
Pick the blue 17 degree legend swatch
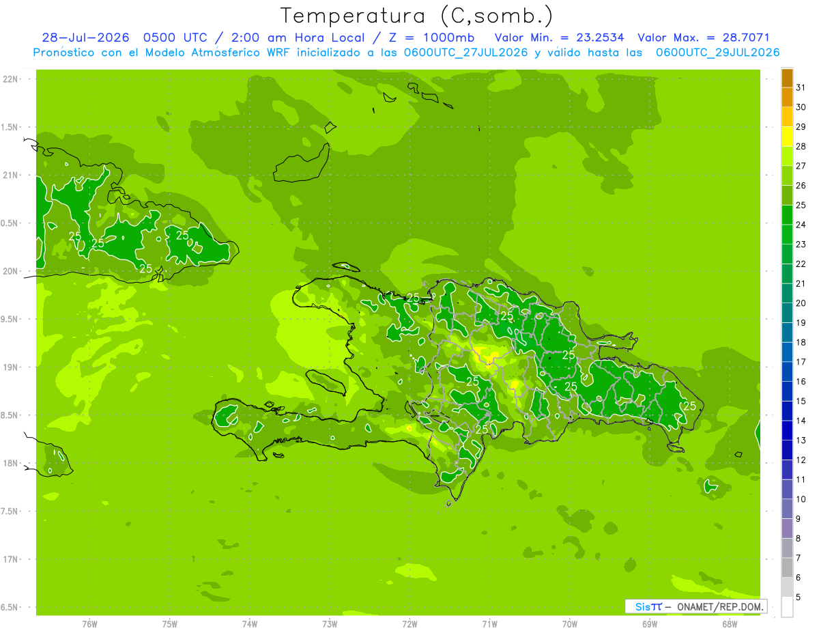(787, 352)
